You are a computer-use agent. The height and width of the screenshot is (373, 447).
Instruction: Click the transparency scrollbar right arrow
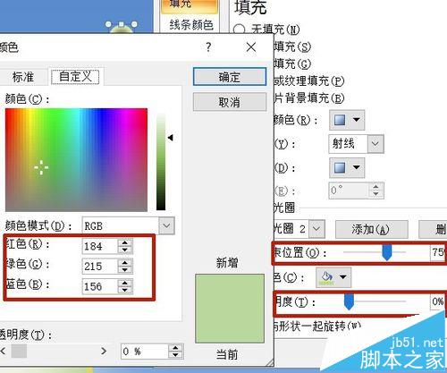point(104,351)
